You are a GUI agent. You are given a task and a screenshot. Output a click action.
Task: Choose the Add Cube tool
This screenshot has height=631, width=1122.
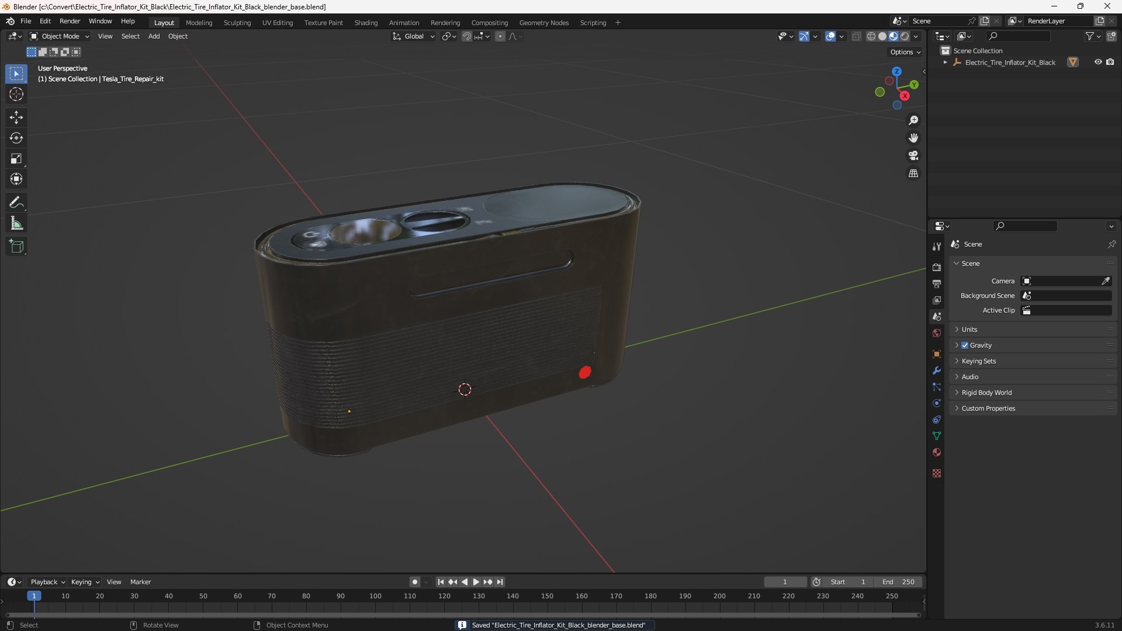[16, 247]
